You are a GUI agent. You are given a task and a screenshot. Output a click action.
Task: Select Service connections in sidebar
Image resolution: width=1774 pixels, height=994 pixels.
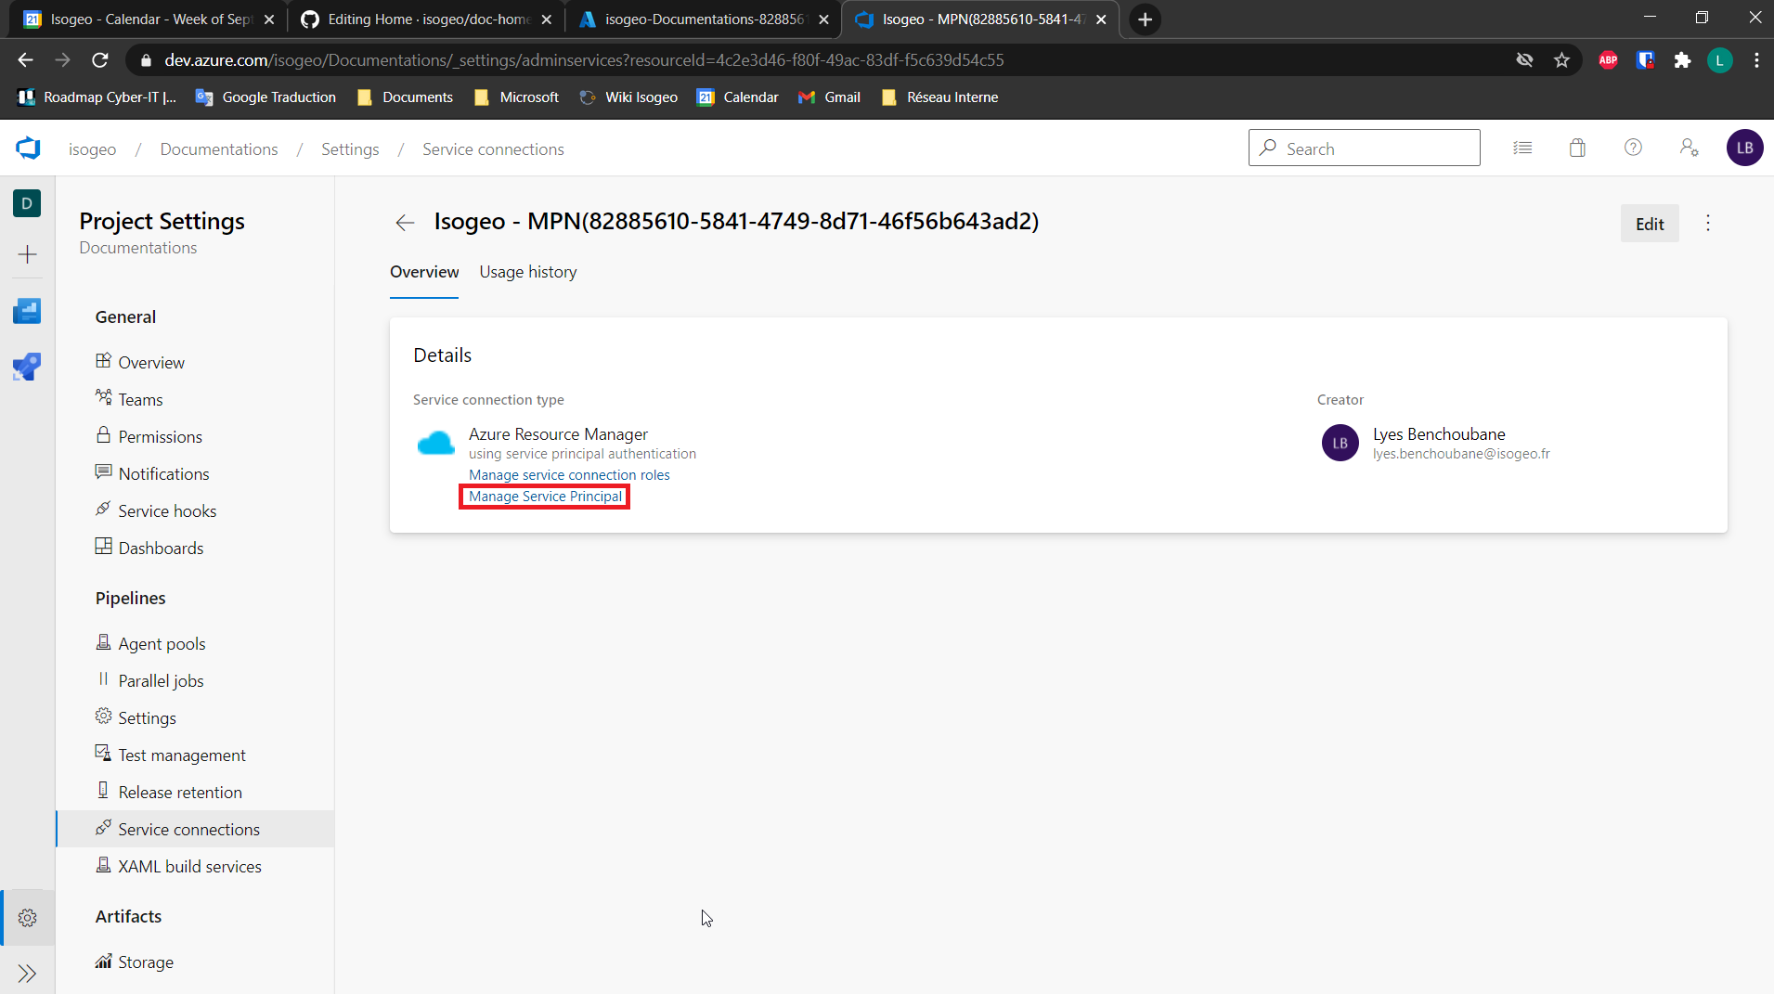click(195, 830)
